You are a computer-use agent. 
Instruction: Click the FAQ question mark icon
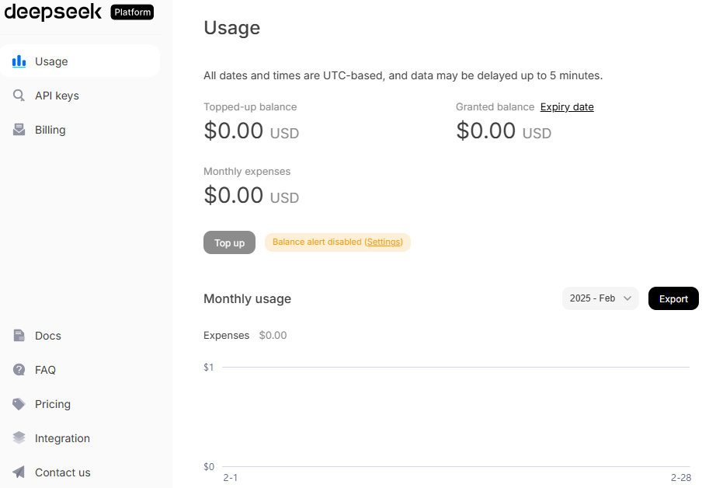19,370
